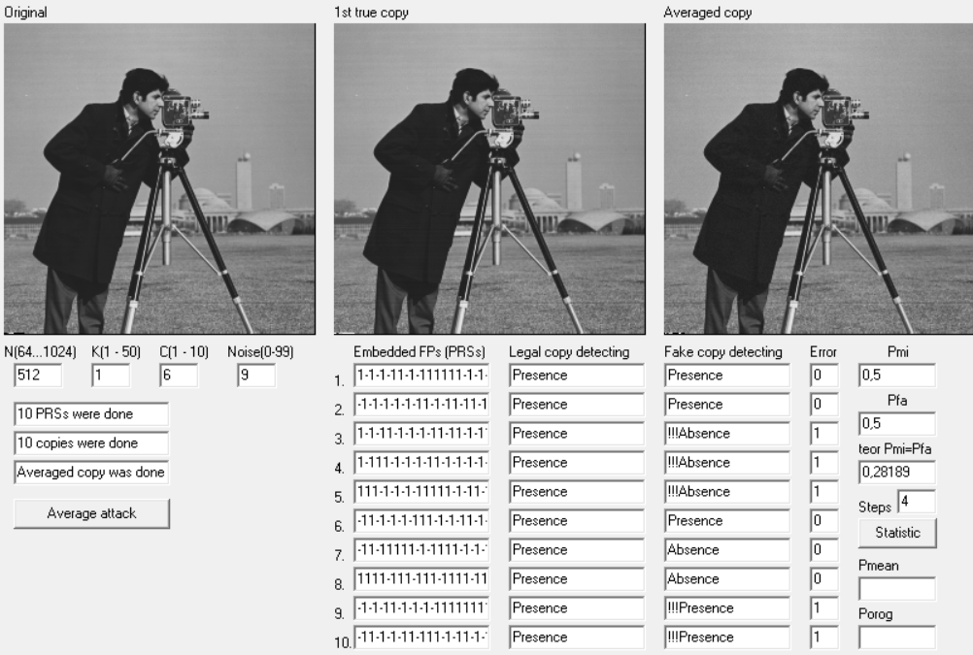Click the C(1 - 10) input field
Screen dimensions: 973x655
pos(180,376)
